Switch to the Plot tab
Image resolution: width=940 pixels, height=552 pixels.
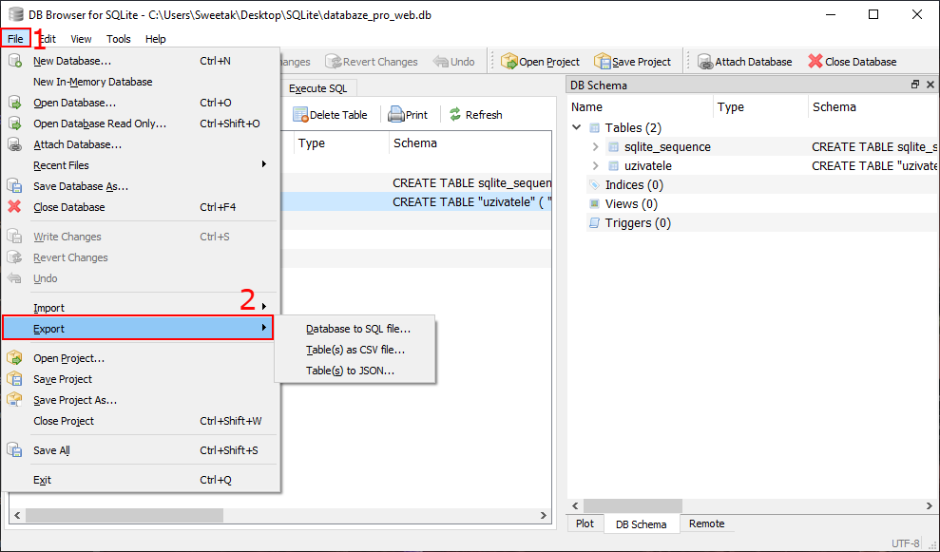585,523
